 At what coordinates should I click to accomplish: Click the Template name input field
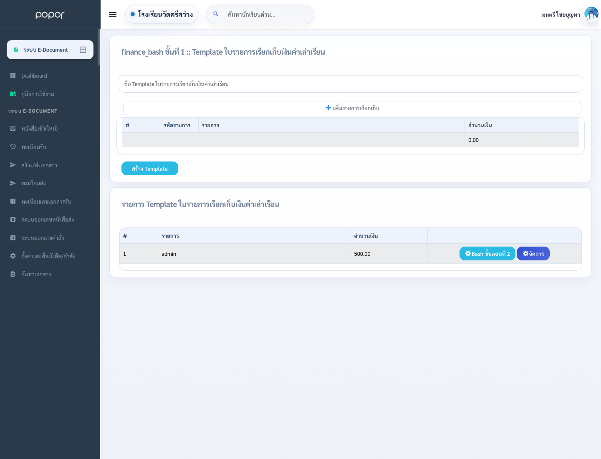(x=351, y=84)
